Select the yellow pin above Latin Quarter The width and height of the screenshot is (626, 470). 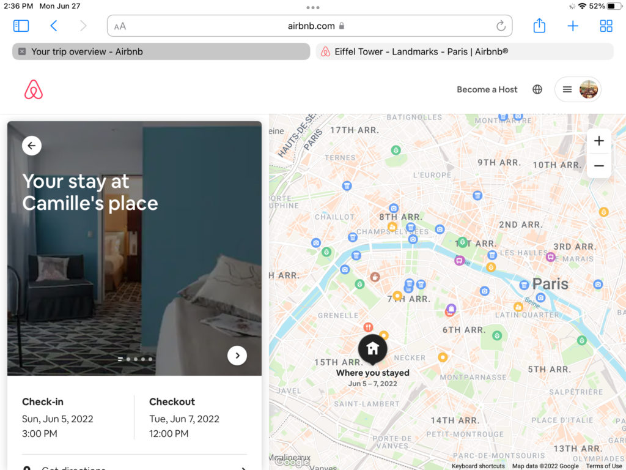pyautogui.click(x=518, y=307)
